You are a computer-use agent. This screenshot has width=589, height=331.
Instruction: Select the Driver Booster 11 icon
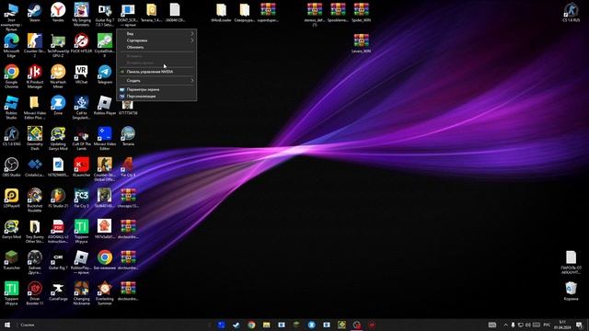pyautogui.click(x=35, y=293)
